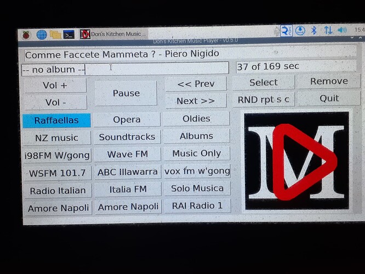Open the RealVNC tray icon
Image resolution: width=365 pixels, height=274 pixels.
coord(286,31)
